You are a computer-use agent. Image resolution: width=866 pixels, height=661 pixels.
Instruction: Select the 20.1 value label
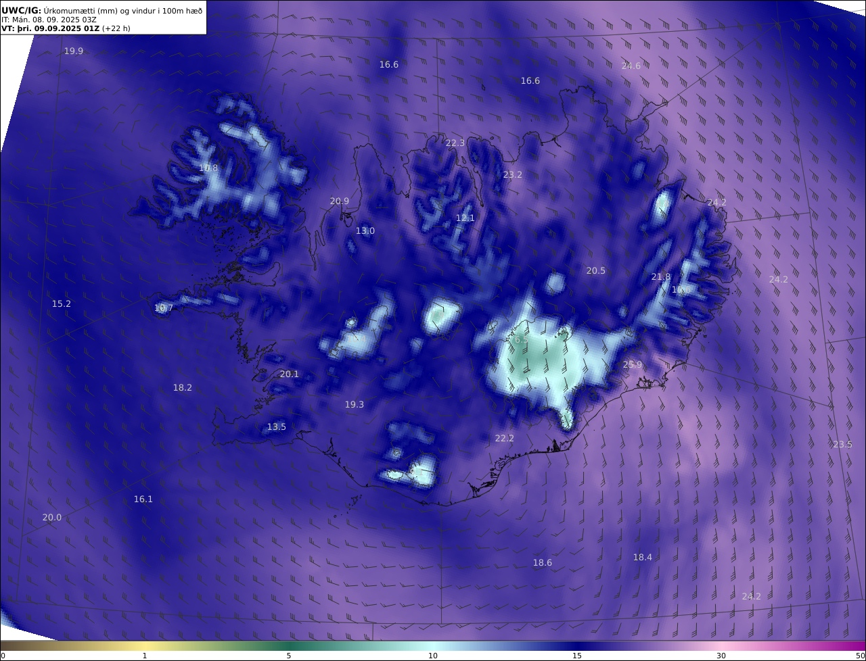[290, 374]
